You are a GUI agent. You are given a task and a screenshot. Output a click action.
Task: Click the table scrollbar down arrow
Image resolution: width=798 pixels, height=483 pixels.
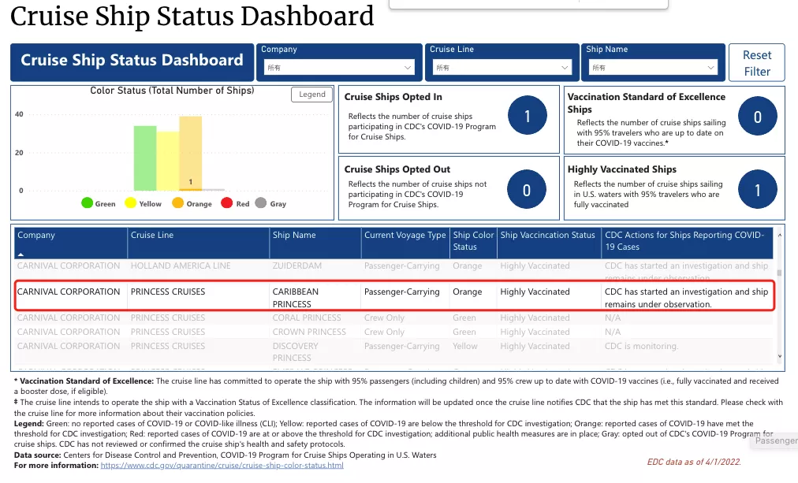click(779, 356)
